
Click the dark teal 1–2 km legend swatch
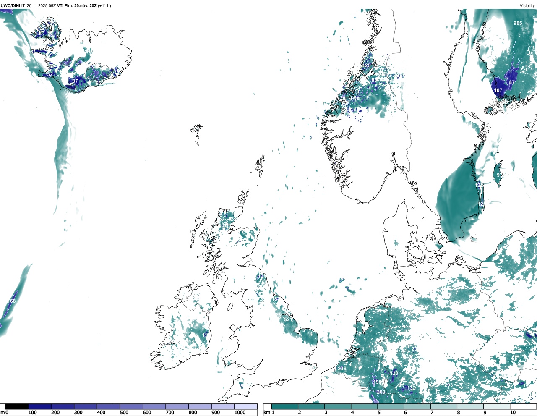pos(285,407)
